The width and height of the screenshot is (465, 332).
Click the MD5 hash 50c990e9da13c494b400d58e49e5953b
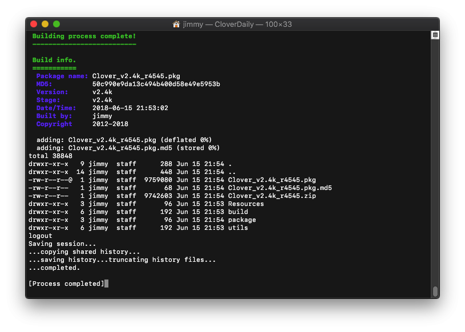[x=156, y=84]
